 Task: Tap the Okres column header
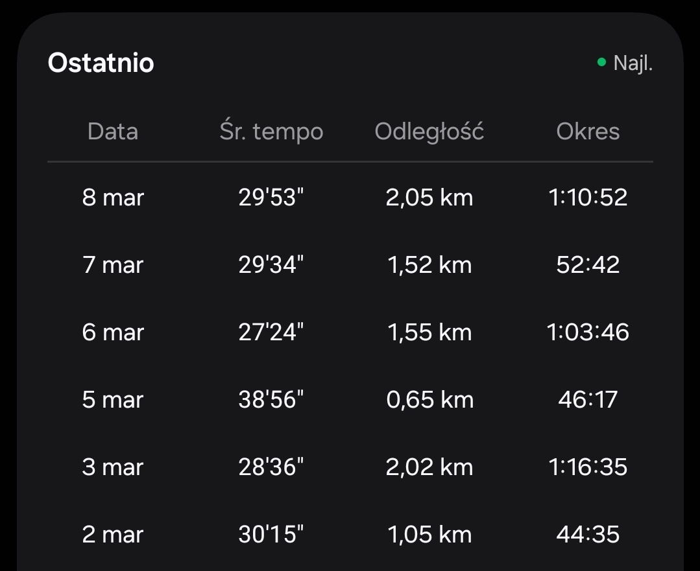coord(588,132)
